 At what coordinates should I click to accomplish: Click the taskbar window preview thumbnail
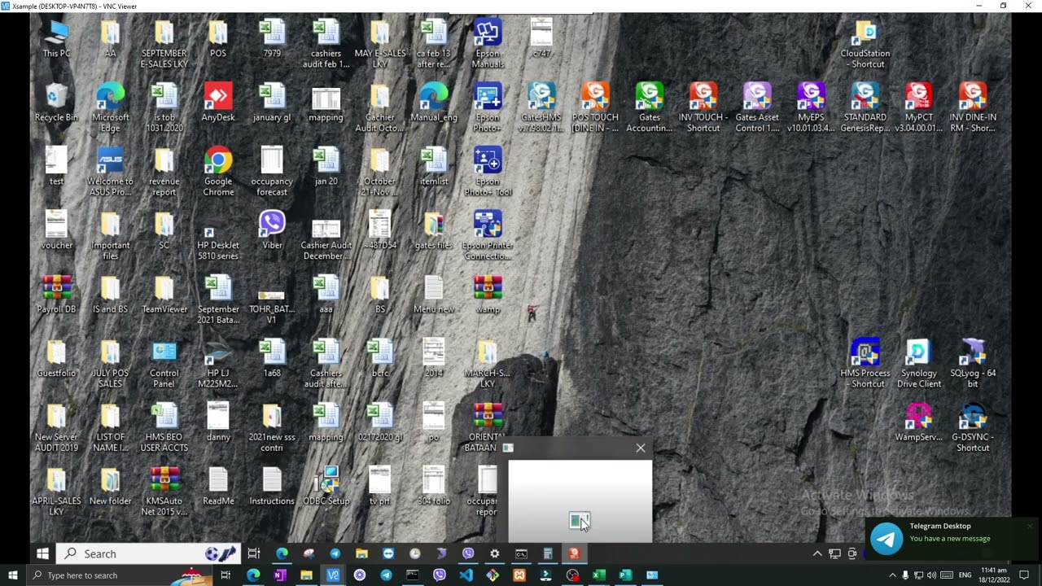click(x=580, y=501)
